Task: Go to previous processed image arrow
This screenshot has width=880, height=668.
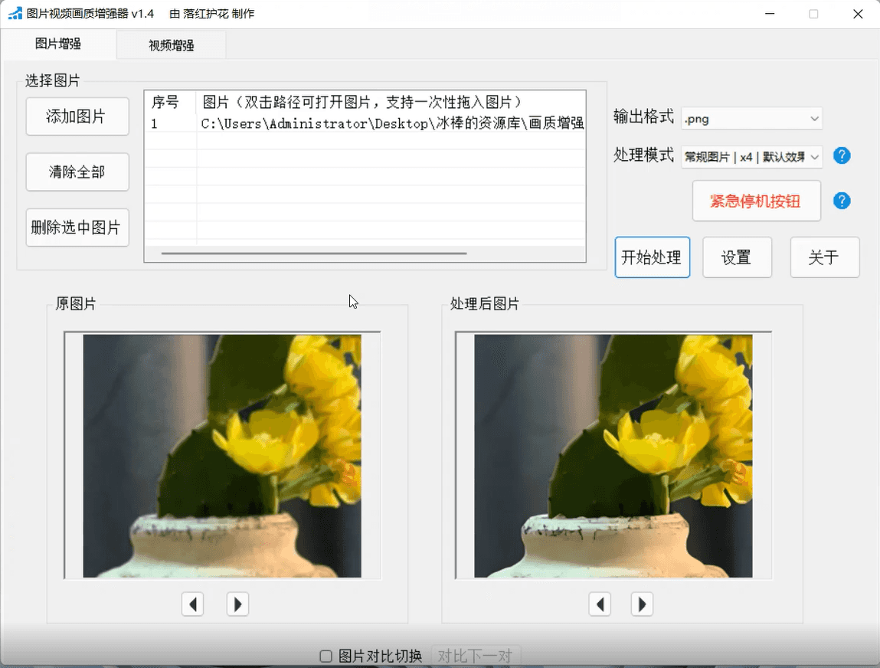Action: pos(600,604)
